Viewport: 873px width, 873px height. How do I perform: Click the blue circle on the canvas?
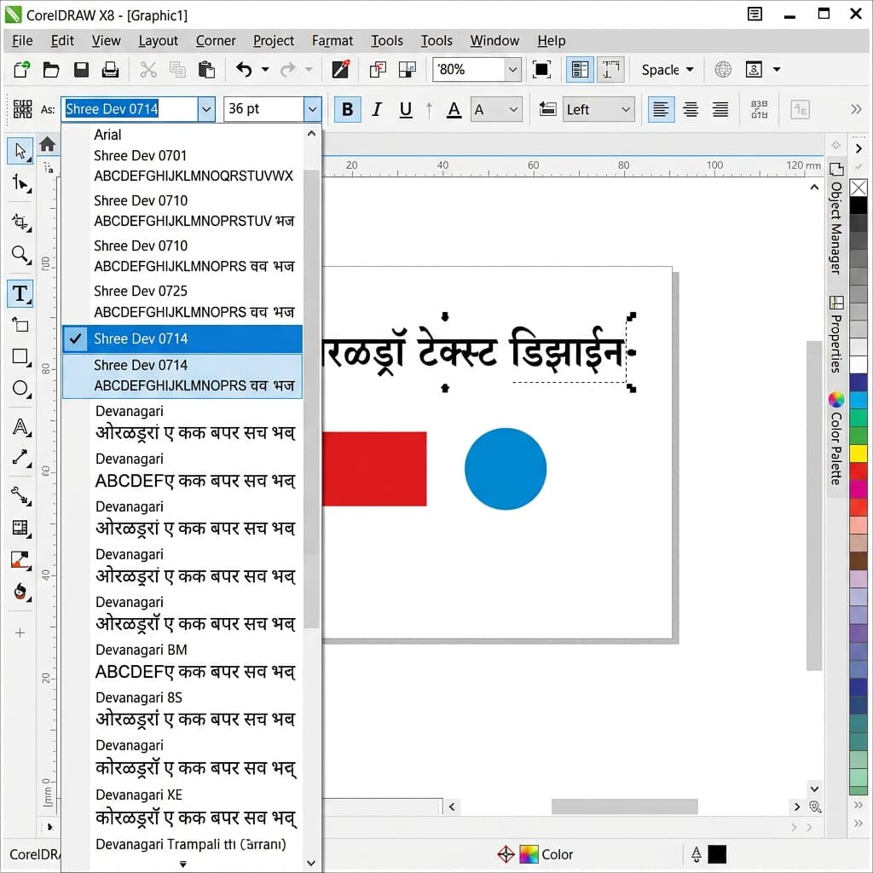(506, 469)
